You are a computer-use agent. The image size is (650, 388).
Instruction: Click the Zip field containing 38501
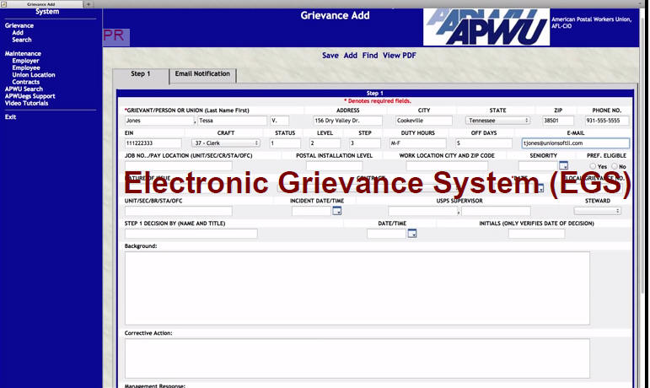(558, 121)
